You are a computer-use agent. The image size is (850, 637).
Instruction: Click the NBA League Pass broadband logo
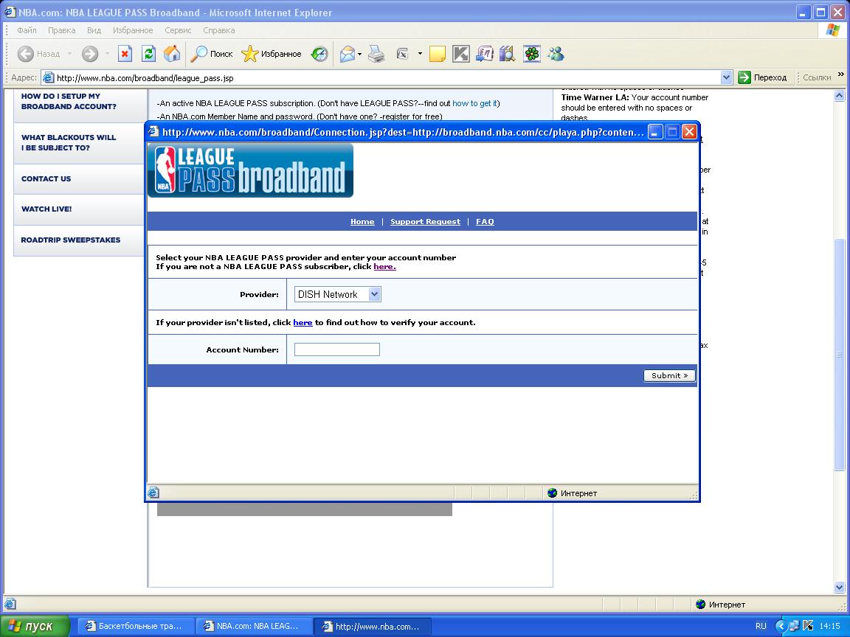250,170
